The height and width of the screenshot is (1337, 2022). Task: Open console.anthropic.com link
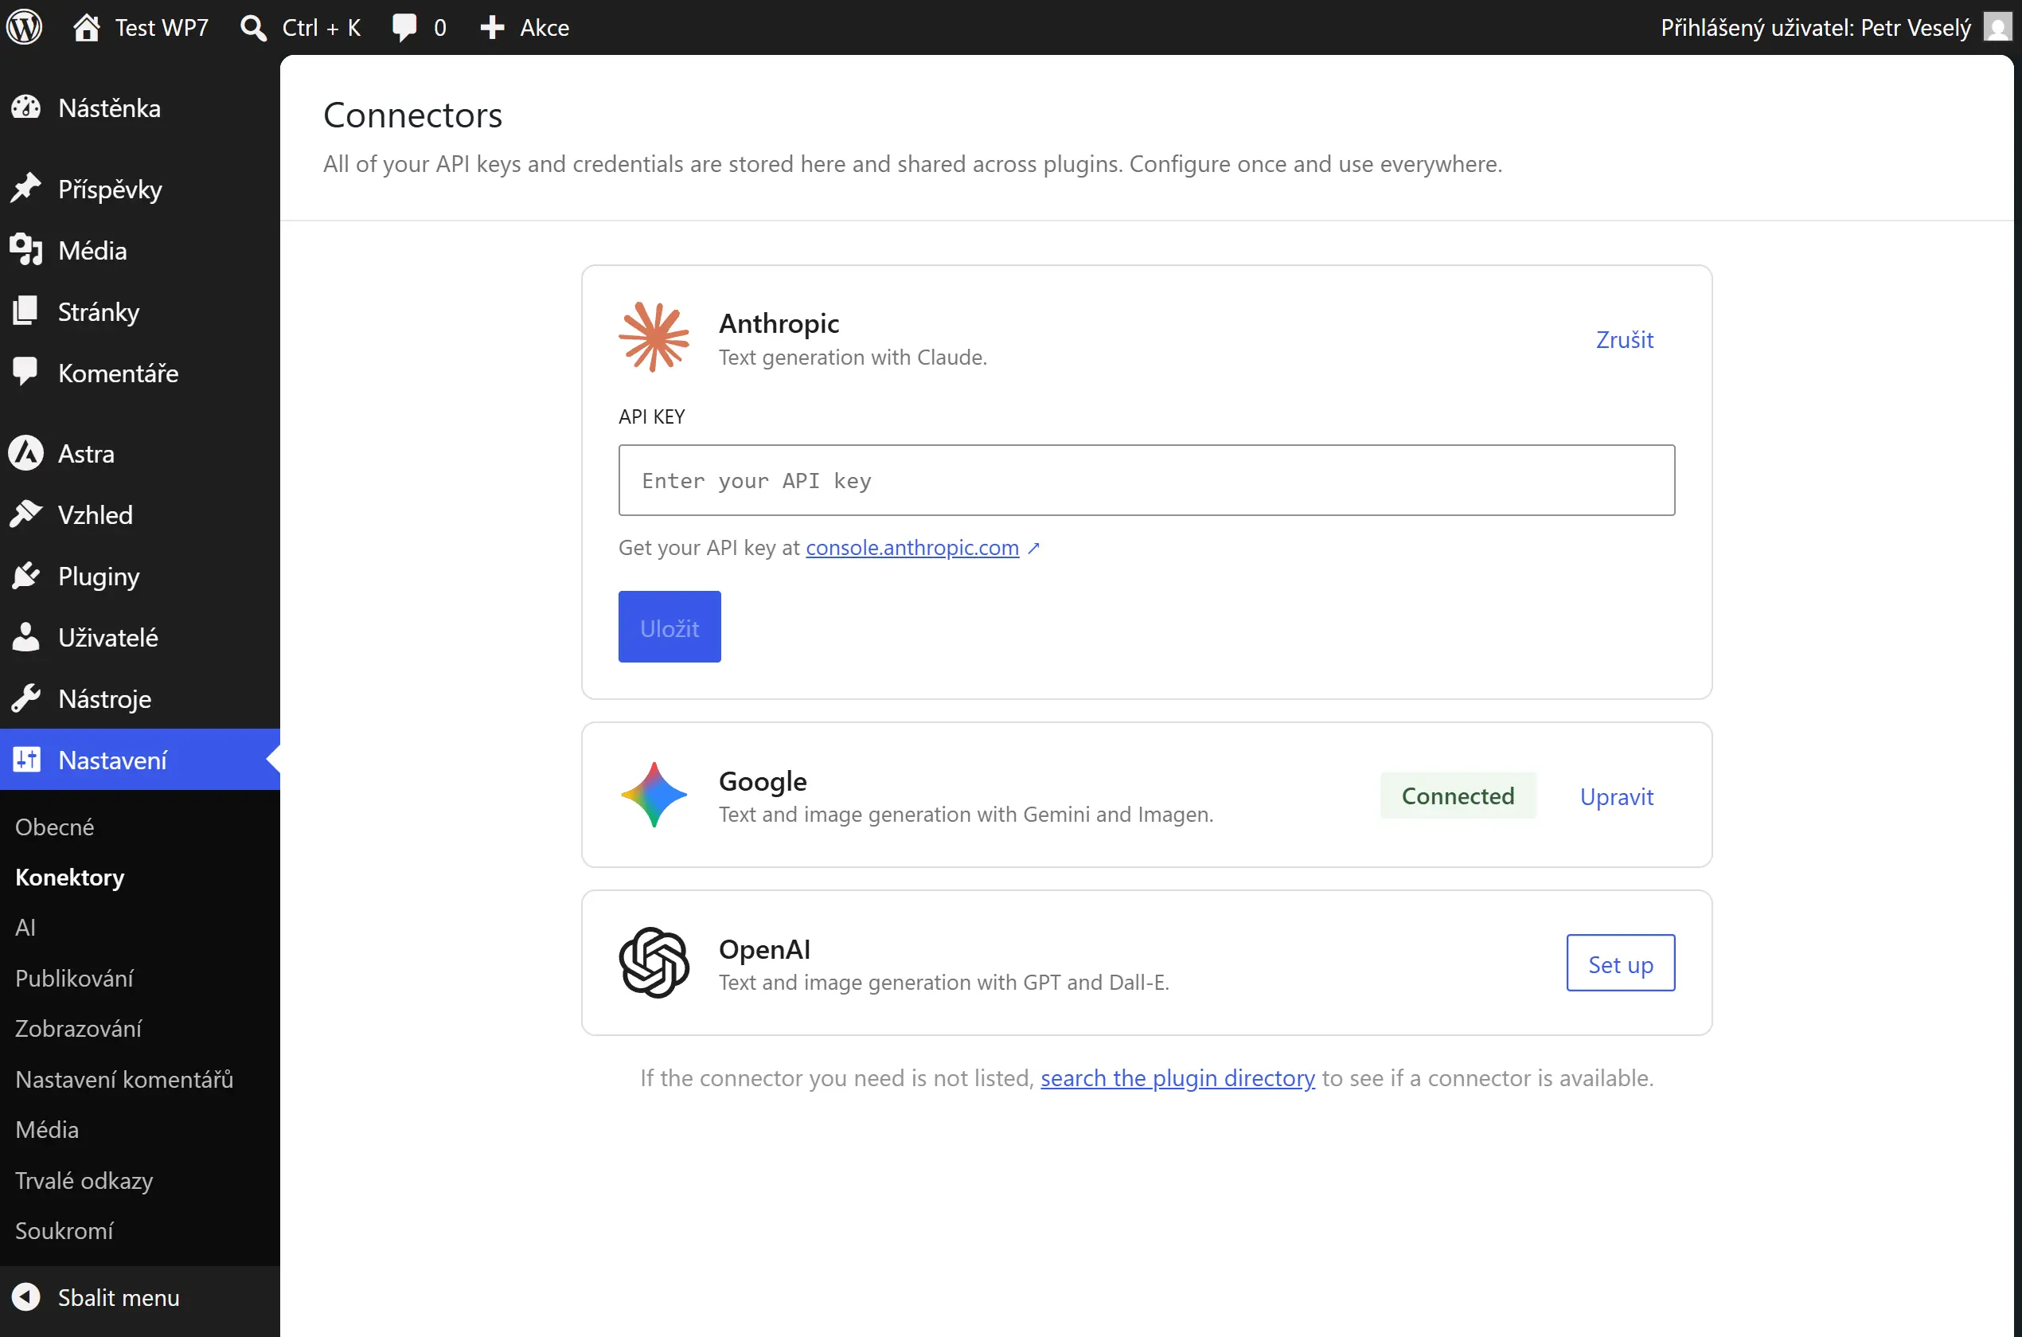[x=912, y=547]
